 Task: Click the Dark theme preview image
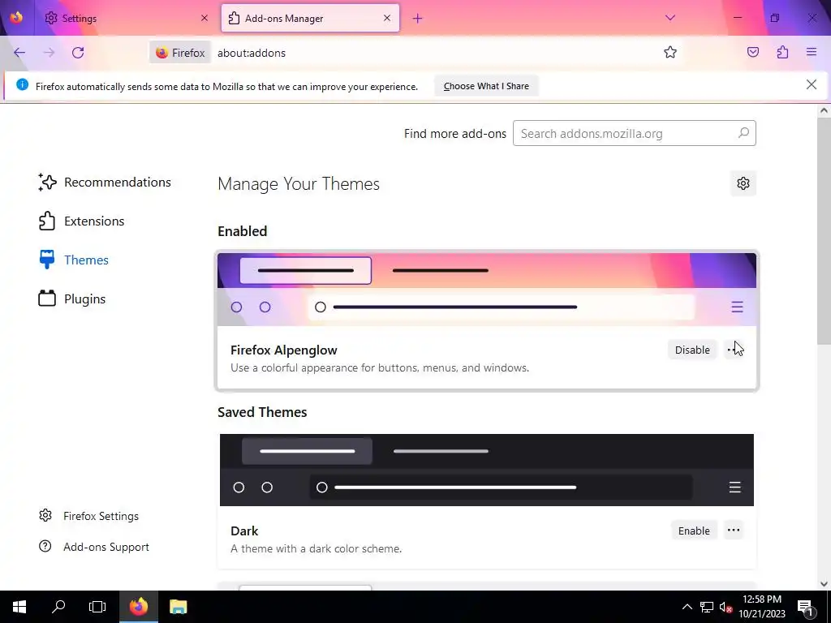pos(487,470)
